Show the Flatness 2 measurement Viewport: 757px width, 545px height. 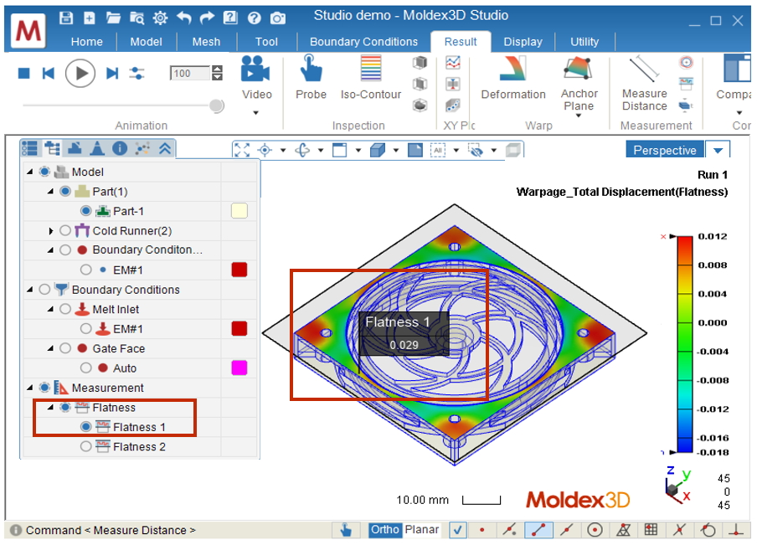86,446
